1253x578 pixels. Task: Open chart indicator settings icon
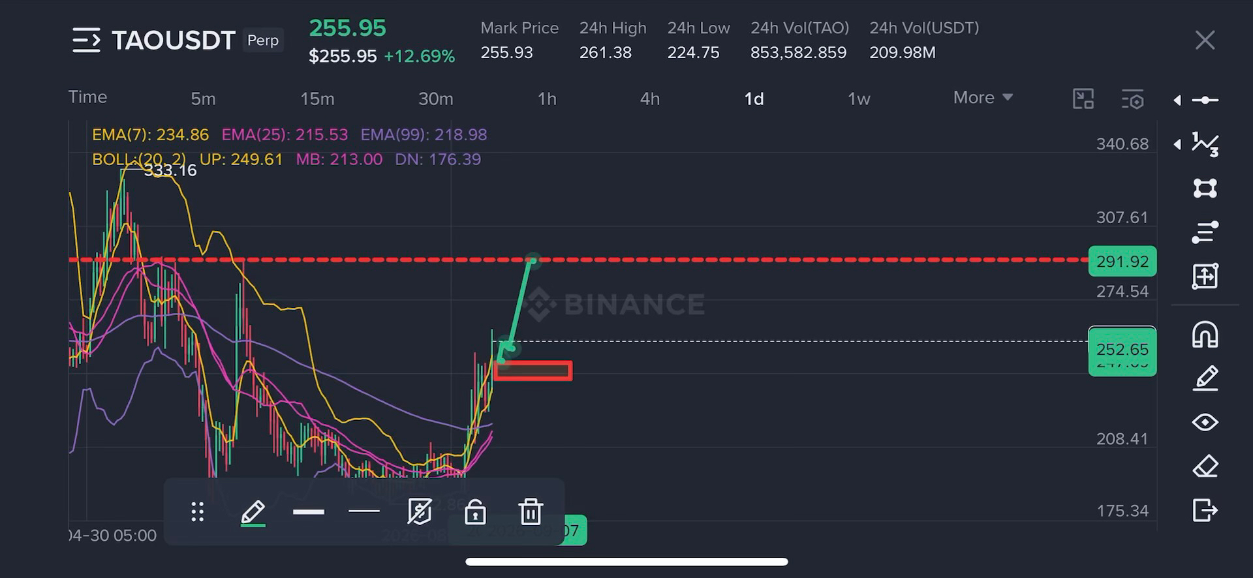tap(1133, 99)
